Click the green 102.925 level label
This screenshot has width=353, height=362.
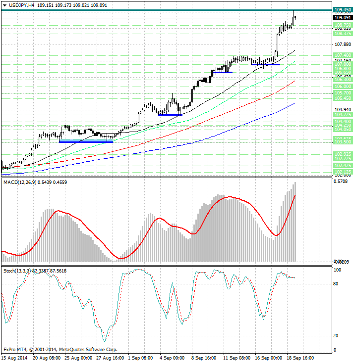pos(343,154)
